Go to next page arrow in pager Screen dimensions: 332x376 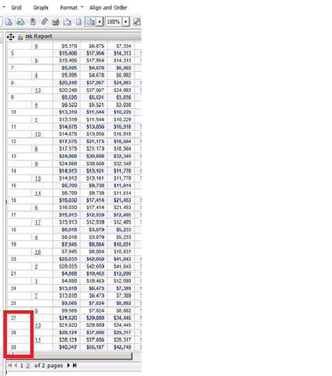[68, 365]
